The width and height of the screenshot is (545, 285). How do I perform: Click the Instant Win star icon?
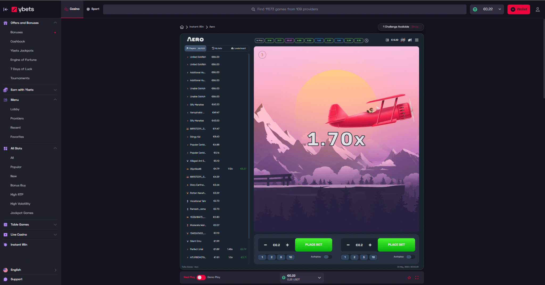(5, 245)
